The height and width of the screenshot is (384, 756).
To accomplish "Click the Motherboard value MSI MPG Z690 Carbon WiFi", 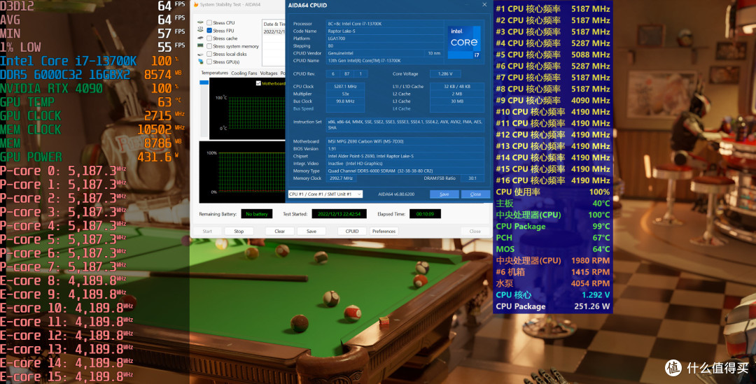I will [x=405, y=141].
